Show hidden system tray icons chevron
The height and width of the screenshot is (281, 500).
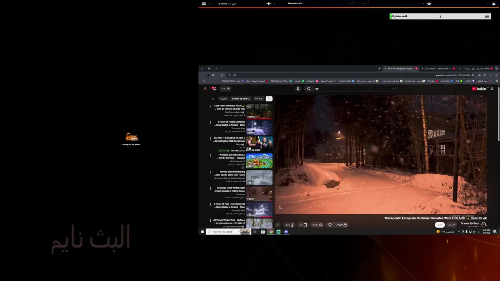(x=459, y=232)
